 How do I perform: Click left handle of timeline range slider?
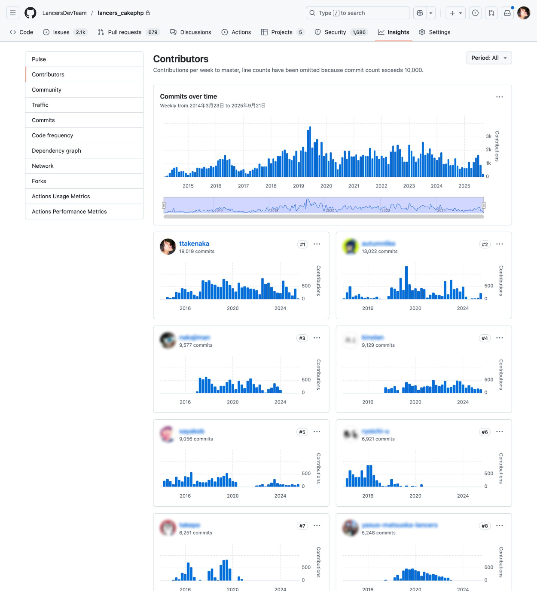(x=164, y=206)
